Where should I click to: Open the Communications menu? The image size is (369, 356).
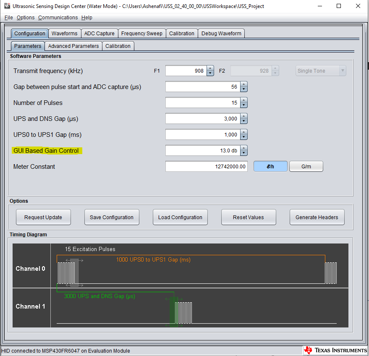click(58, 18)
